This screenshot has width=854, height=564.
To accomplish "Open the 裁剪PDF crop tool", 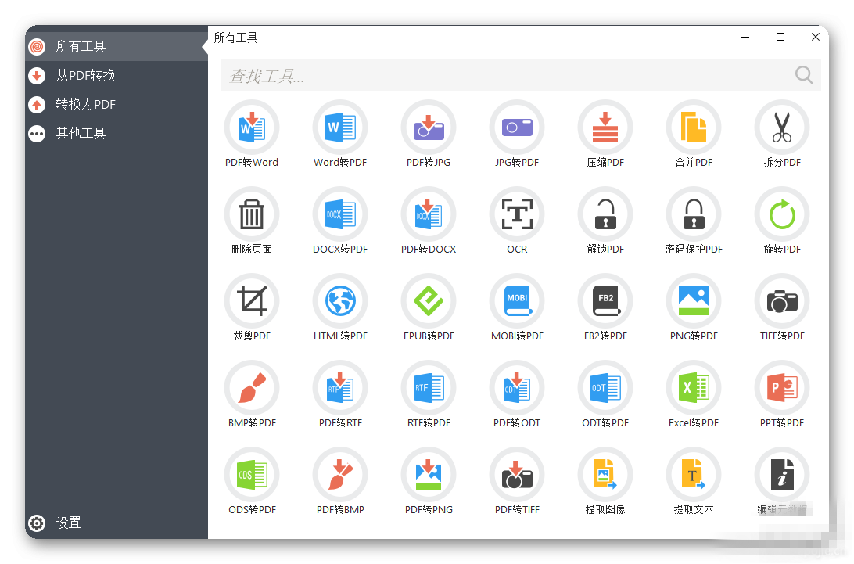I will pyautogui.click(x=252, y=308).
